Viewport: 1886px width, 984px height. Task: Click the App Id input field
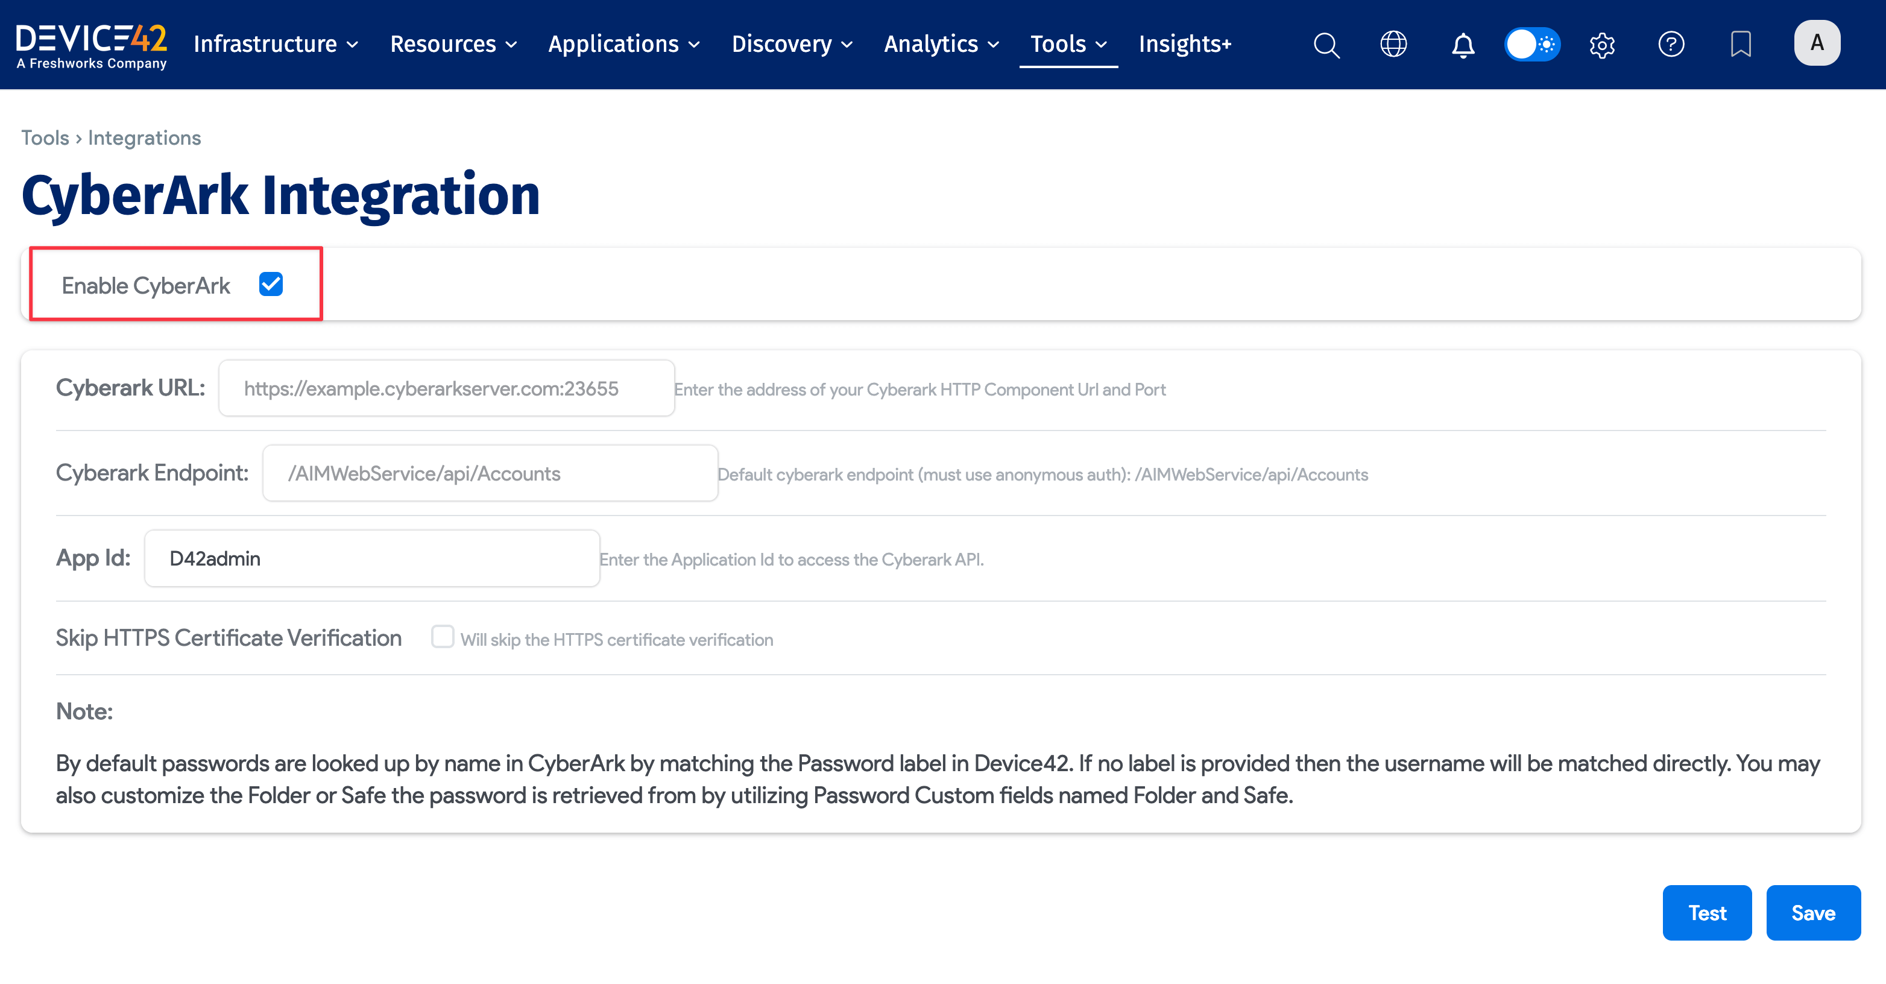(x=371, y=558)
